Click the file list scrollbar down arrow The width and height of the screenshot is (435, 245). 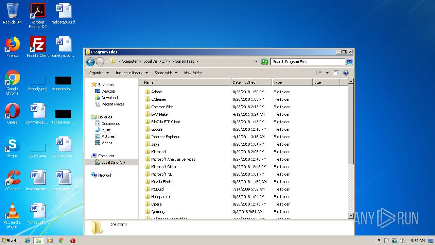coord(351,216)
